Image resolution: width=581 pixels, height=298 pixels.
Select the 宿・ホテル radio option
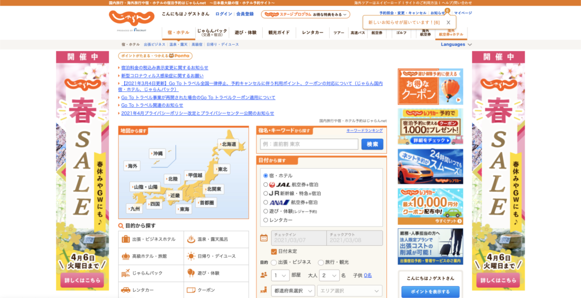(266, 176)
